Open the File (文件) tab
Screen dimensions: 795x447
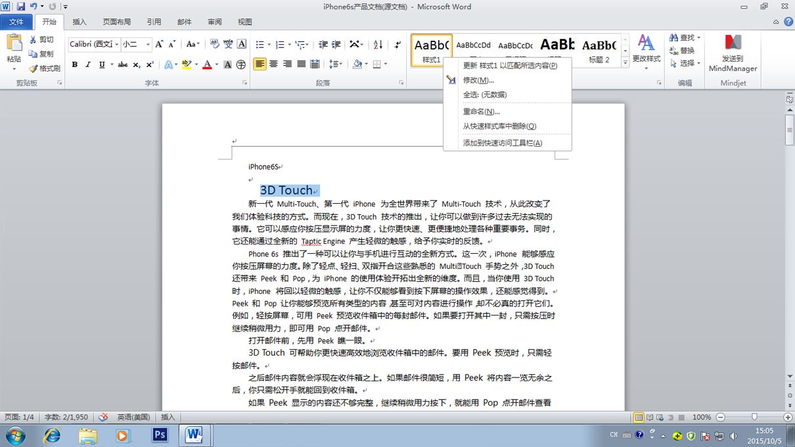(16, 22)
